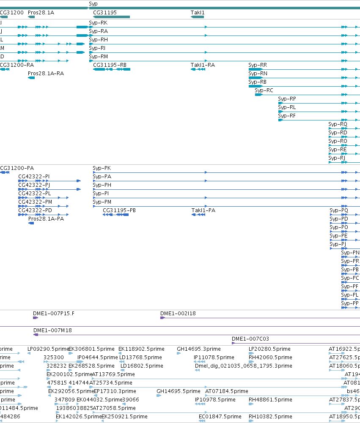Screen dimensions: 360x423
Task: Click the Syp-PM protein label
Action: pos(102,202)
